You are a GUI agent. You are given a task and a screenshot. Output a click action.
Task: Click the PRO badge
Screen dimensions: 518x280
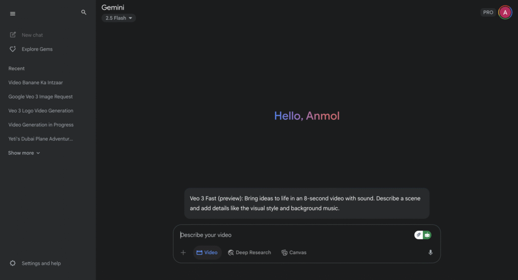[x=488, y=13]
